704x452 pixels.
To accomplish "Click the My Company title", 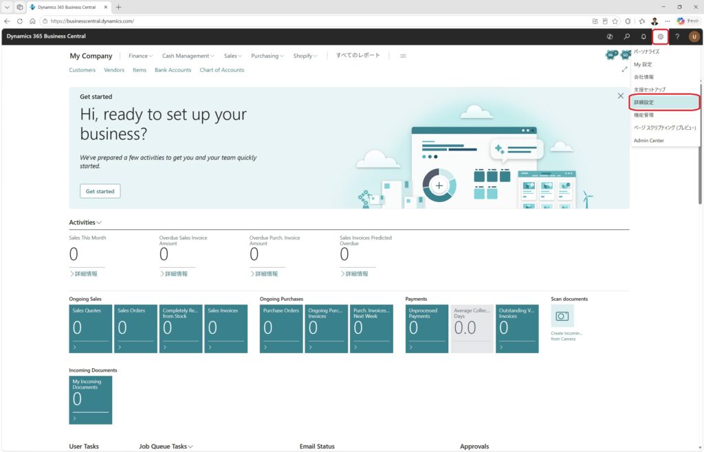I will (x=91, y=56).
